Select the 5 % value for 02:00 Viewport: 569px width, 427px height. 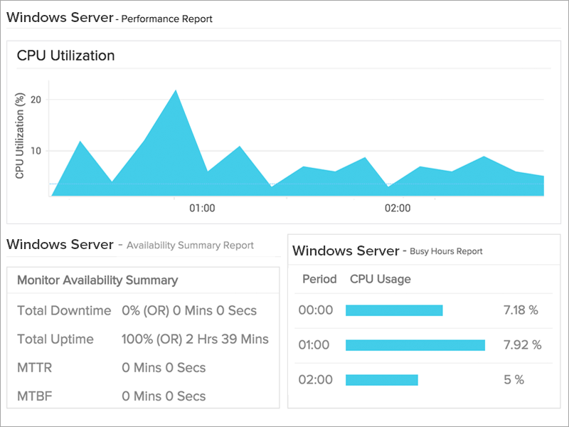point(514,380)
